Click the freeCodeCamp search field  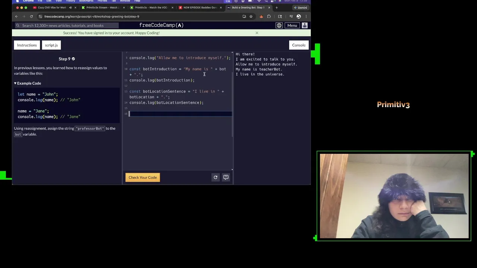point(67,25)
